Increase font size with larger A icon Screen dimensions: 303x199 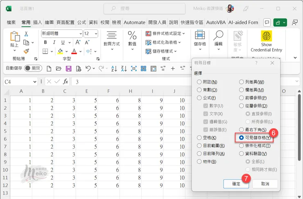[78, 42]
